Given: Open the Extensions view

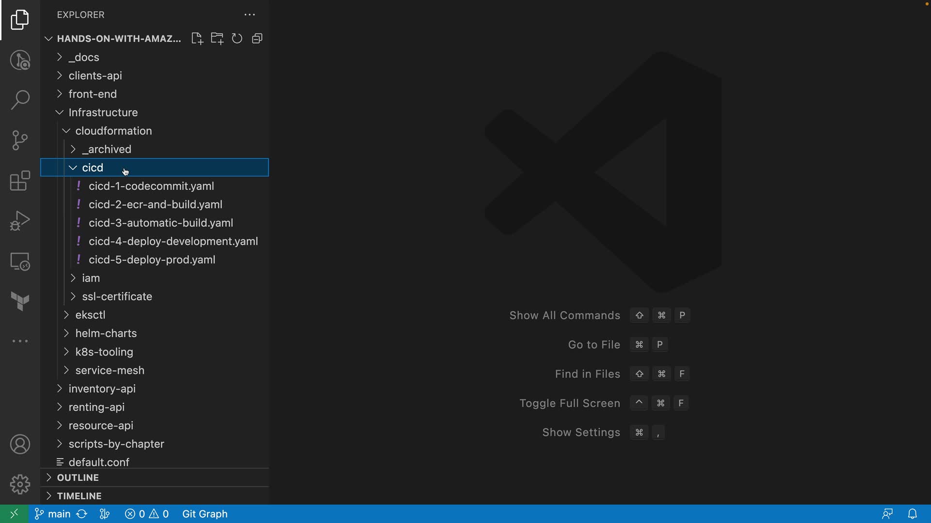Looking at the screenshot, I should click(x=20, y=181).
